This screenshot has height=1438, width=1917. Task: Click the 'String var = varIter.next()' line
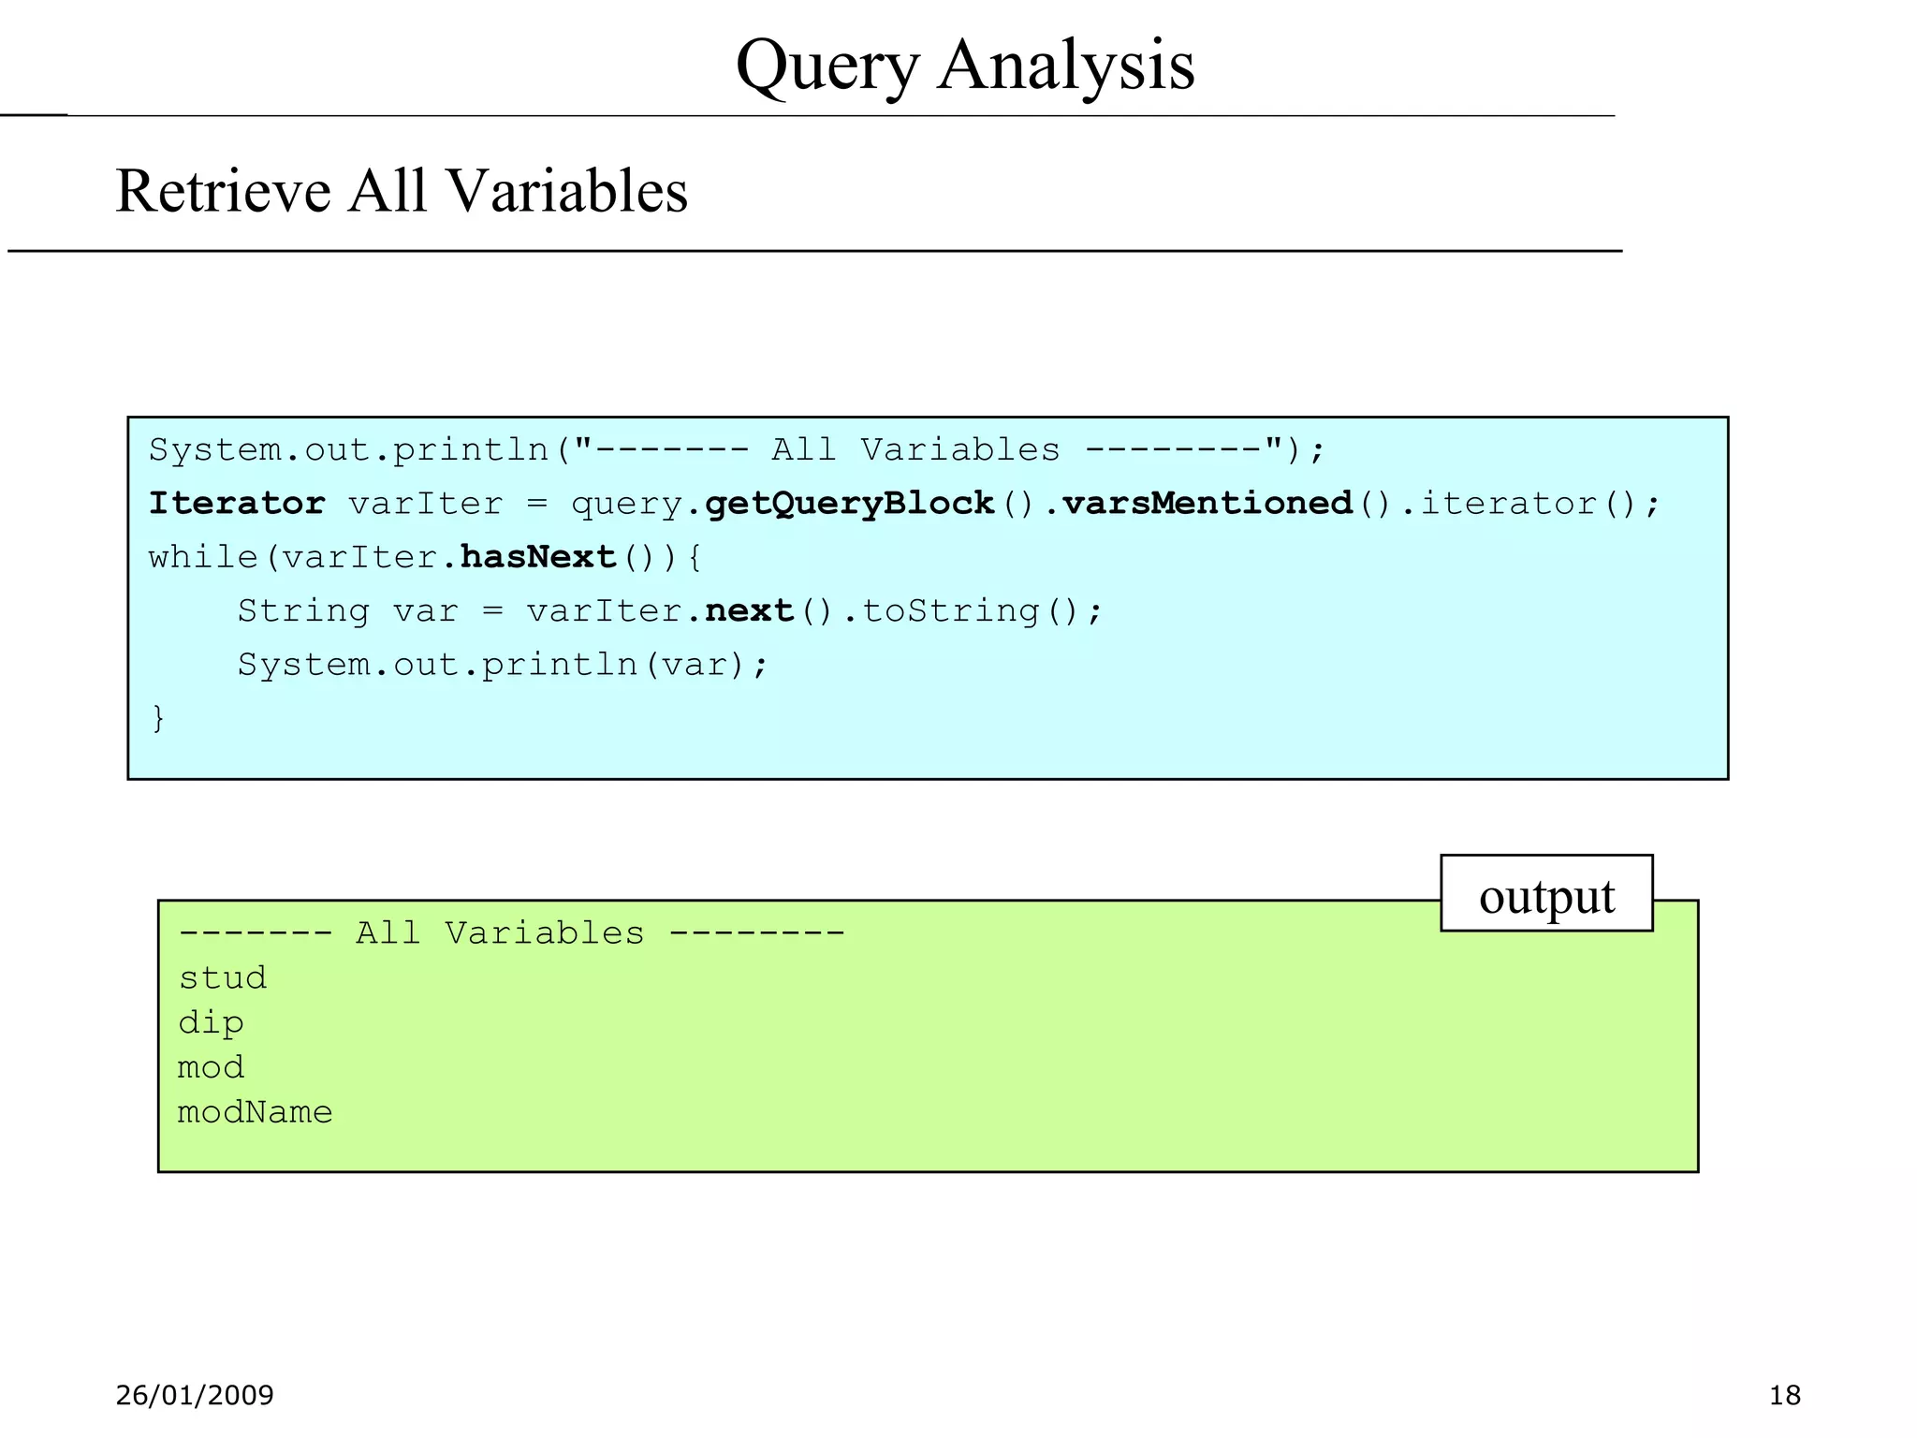click(670, 611)
